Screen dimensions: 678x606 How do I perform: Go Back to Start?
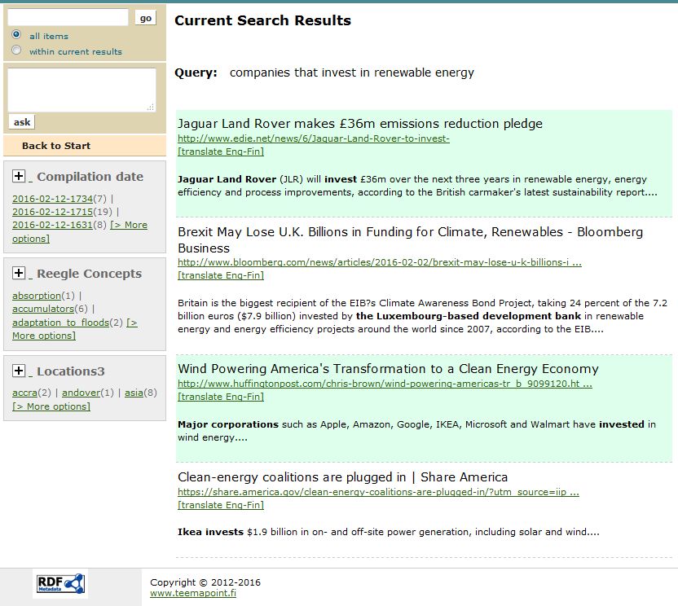point(56,146)
